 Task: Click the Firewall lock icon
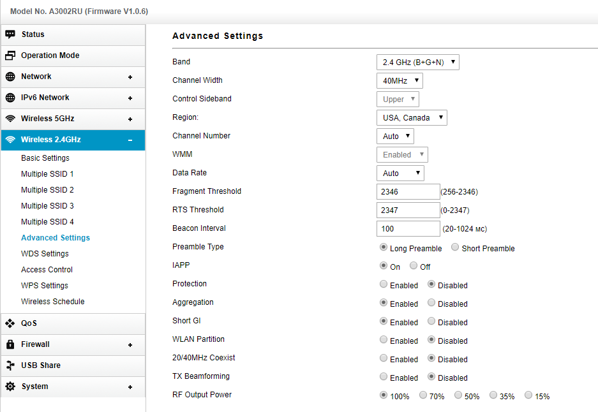pyautogui.click(x=10, y=344)
